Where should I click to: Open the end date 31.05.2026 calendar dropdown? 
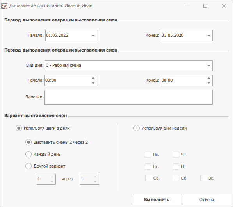tap(209, 36)
